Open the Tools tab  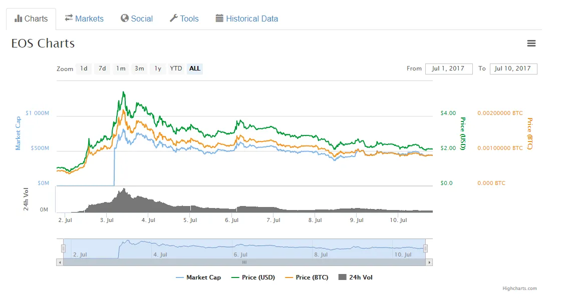click(184, 18)
